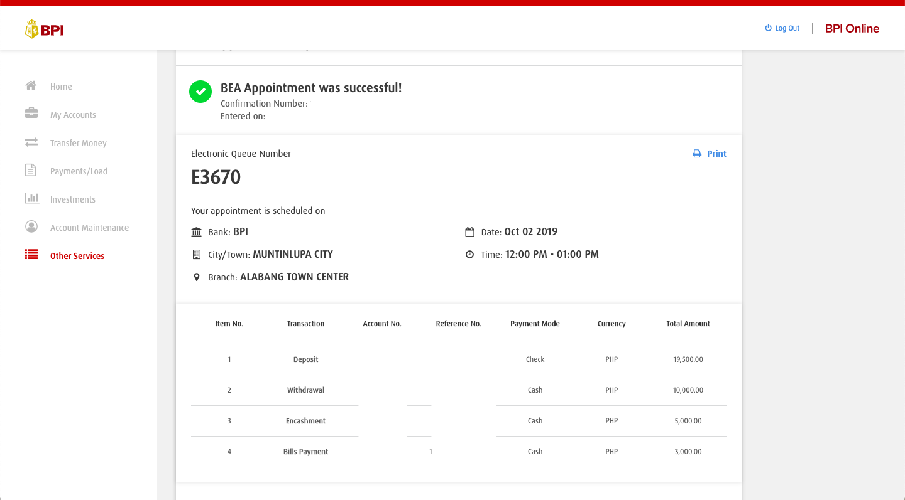The height and width of the screenshot is (500, 905).
Task: Click the Transfer Money arrows icon
Action: [x=31, y=142]
